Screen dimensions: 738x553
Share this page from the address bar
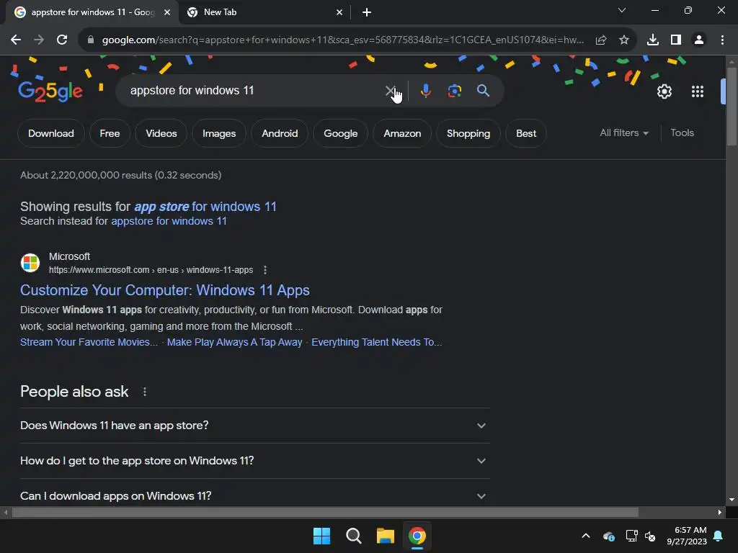tap(600, 40)
